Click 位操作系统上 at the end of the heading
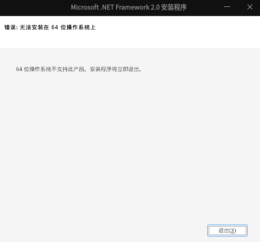 coord(78,27)
